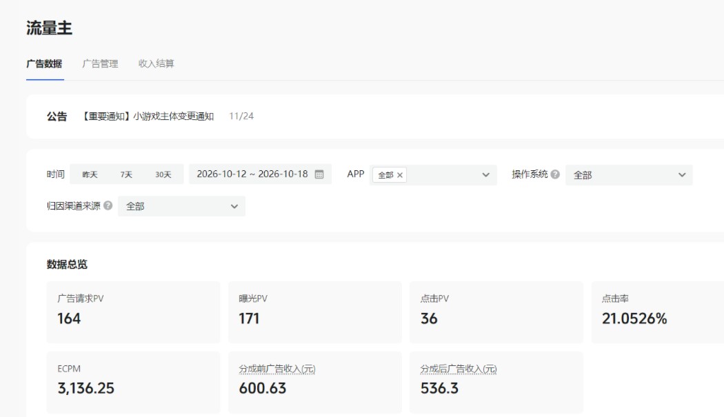Click the 分成前广告收入(元) label
The image size is (724, 417).
pos(277,369)
